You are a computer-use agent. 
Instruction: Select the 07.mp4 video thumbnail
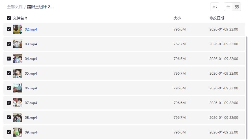[x=18, y=103]
